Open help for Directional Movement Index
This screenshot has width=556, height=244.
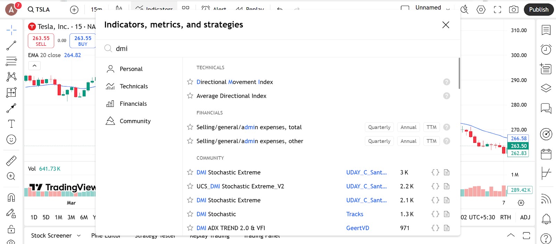[x=447, y=82]
